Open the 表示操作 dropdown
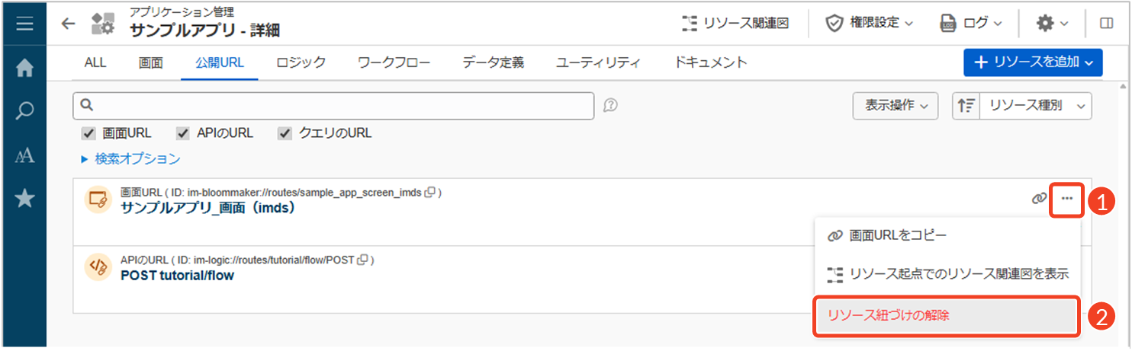 (895, 106)
